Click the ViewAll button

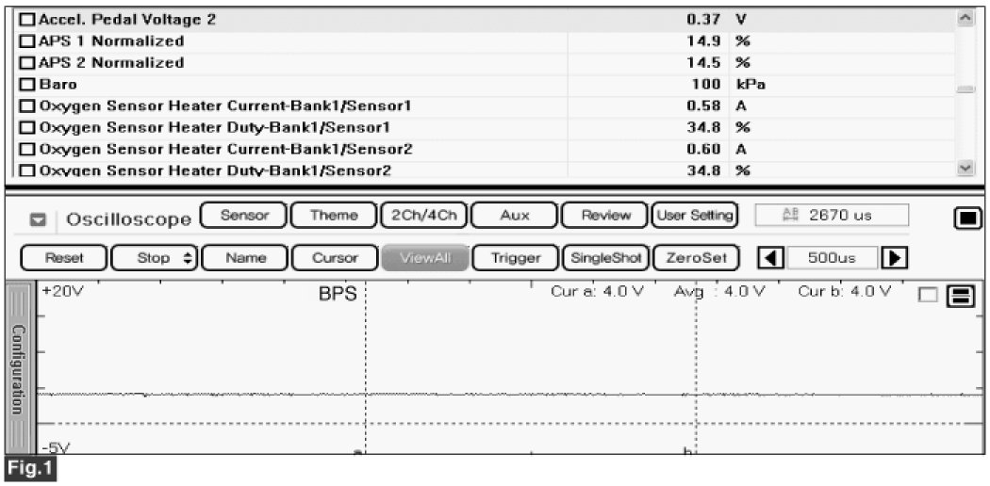424,257
